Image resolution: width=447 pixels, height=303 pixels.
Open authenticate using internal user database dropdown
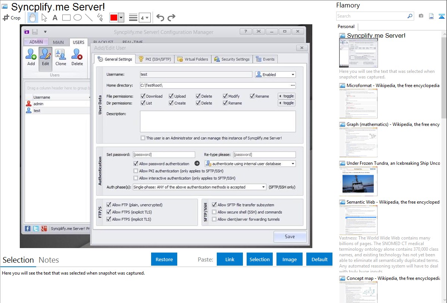coord(293,164)
